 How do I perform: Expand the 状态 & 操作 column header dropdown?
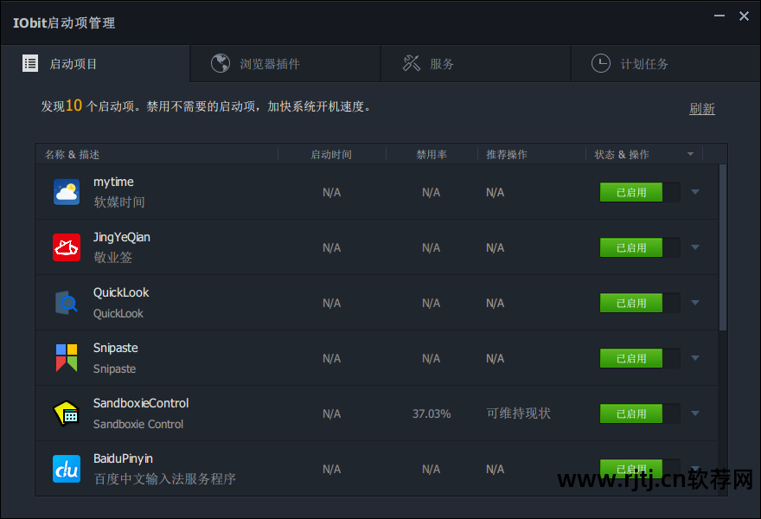pyautogui.click(x=689, y=153)
